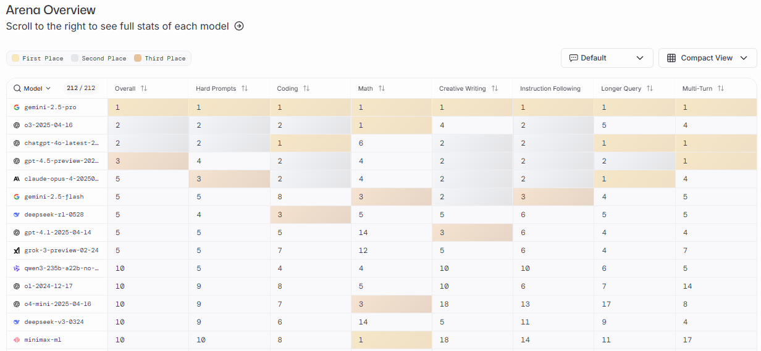Click the Overall column sort icon
The image size is (761, 351).
click(144, 89)
